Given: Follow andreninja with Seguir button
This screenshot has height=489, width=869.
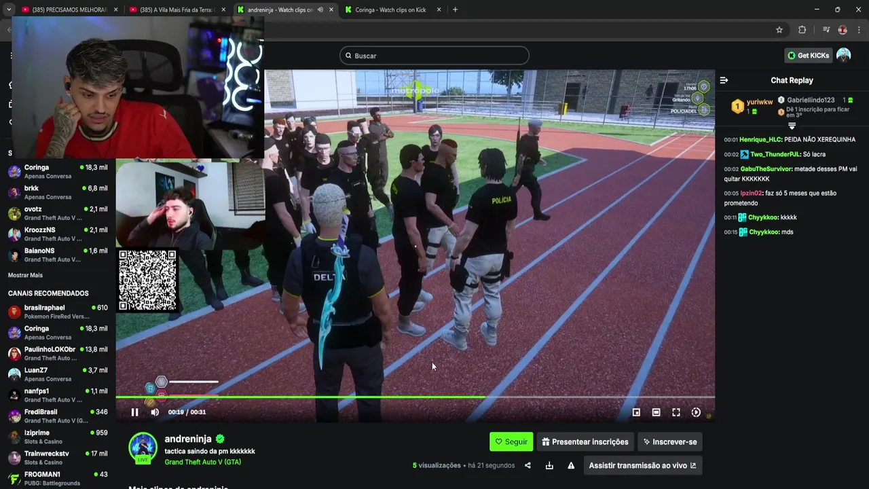Looking at the screenshot, I should tap(511, 441).
